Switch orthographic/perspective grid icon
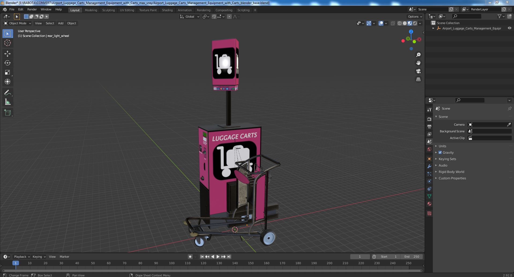The image size is (514, 277). point(418,79)
